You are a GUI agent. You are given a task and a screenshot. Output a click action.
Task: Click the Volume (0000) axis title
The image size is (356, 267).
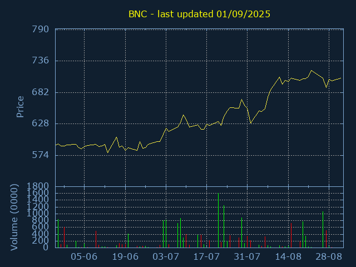pos(14,217)
